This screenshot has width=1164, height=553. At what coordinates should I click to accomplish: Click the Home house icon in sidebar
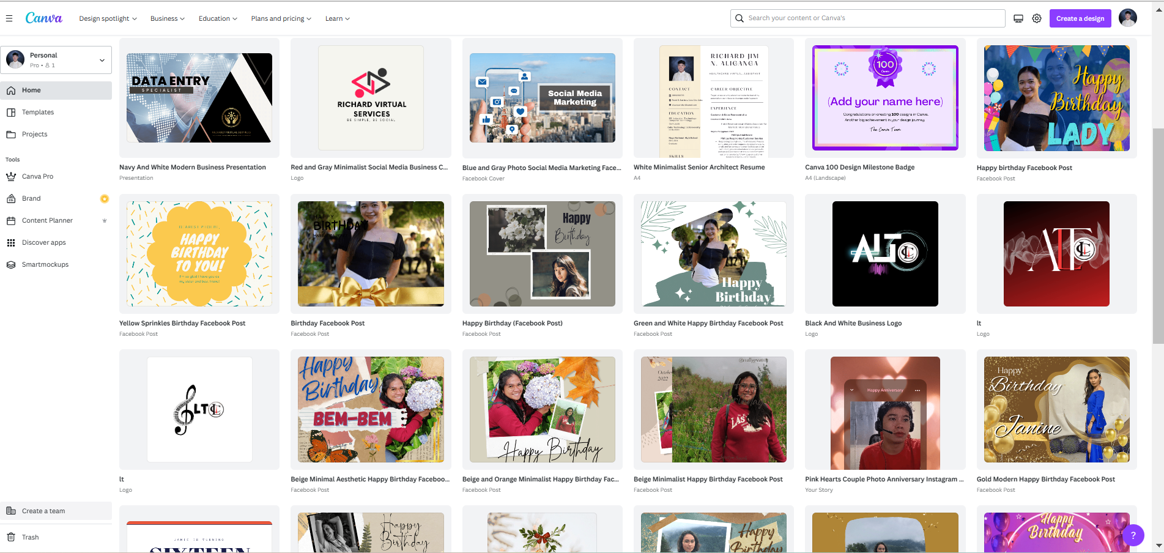[11, 91]
